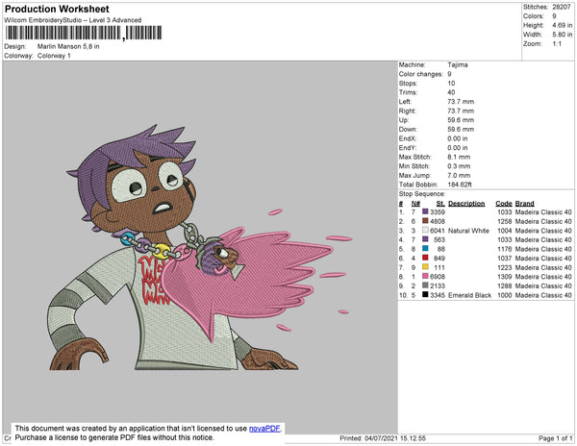Screen dimensions: 577x446
Task: Click the 'Page 1 of 1' footer
Action: 556,438
